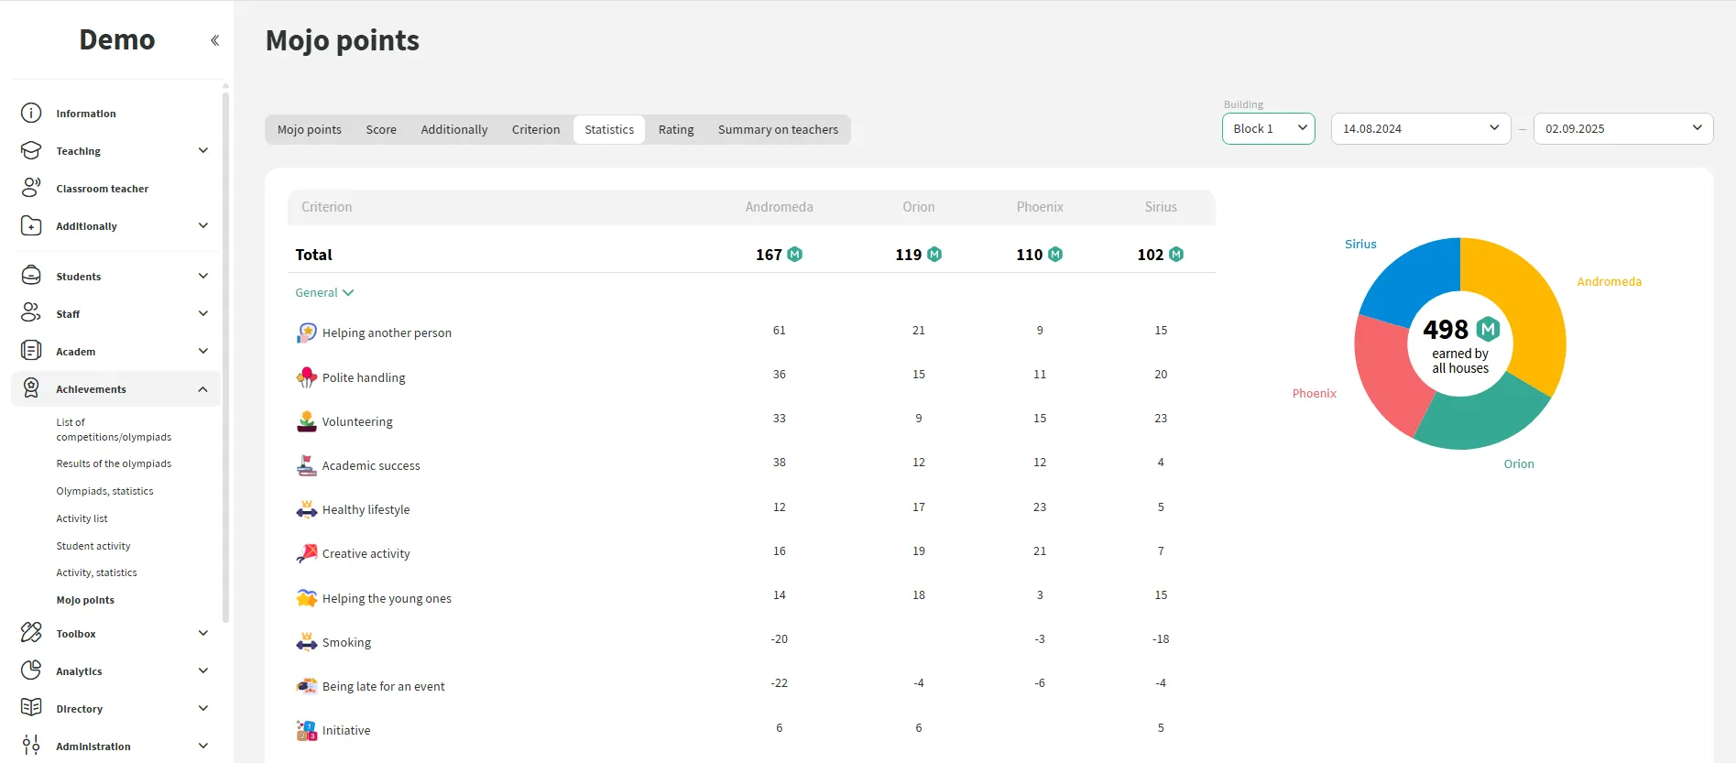Screen dimensions: 1736x763
Task: Switch to the Rating tab
Action: coord(675,130)
